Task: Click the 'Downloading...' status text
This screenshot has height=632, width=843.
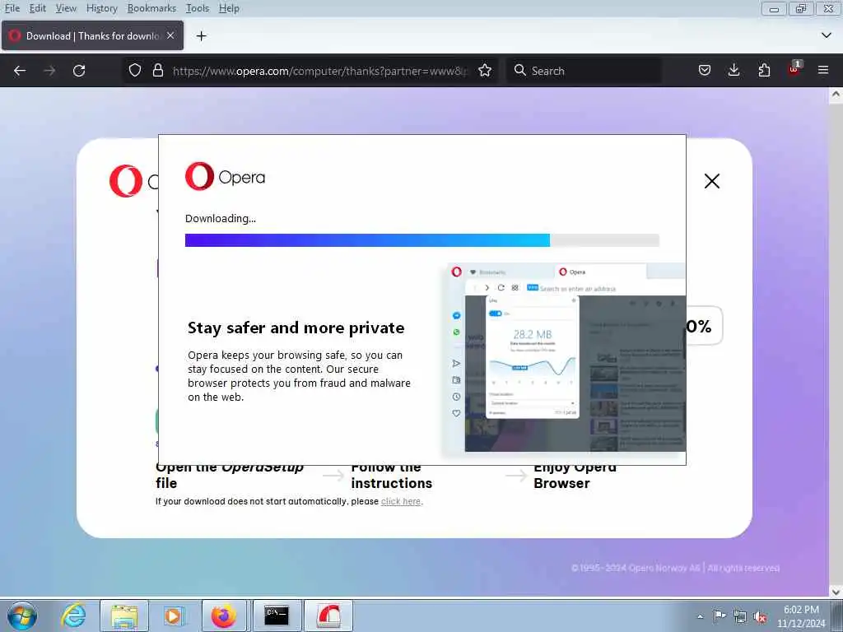Action: tap(221, 219)
